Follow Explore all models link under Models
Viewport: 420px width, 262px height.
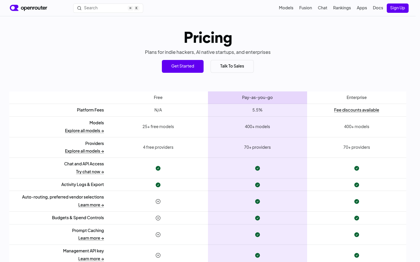click(84, 131)
